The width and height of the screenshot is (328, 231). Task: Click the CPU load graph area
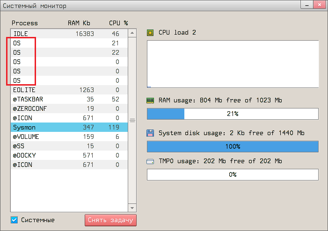[x=233, y=64]
